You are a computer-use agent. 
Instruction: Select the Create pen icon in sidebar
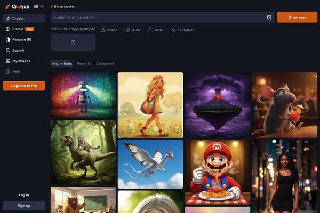click(x=8, y=18)
